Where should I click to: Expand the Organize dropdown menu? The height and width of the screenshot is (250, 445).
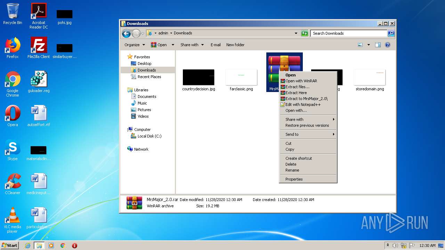(135, 45)
